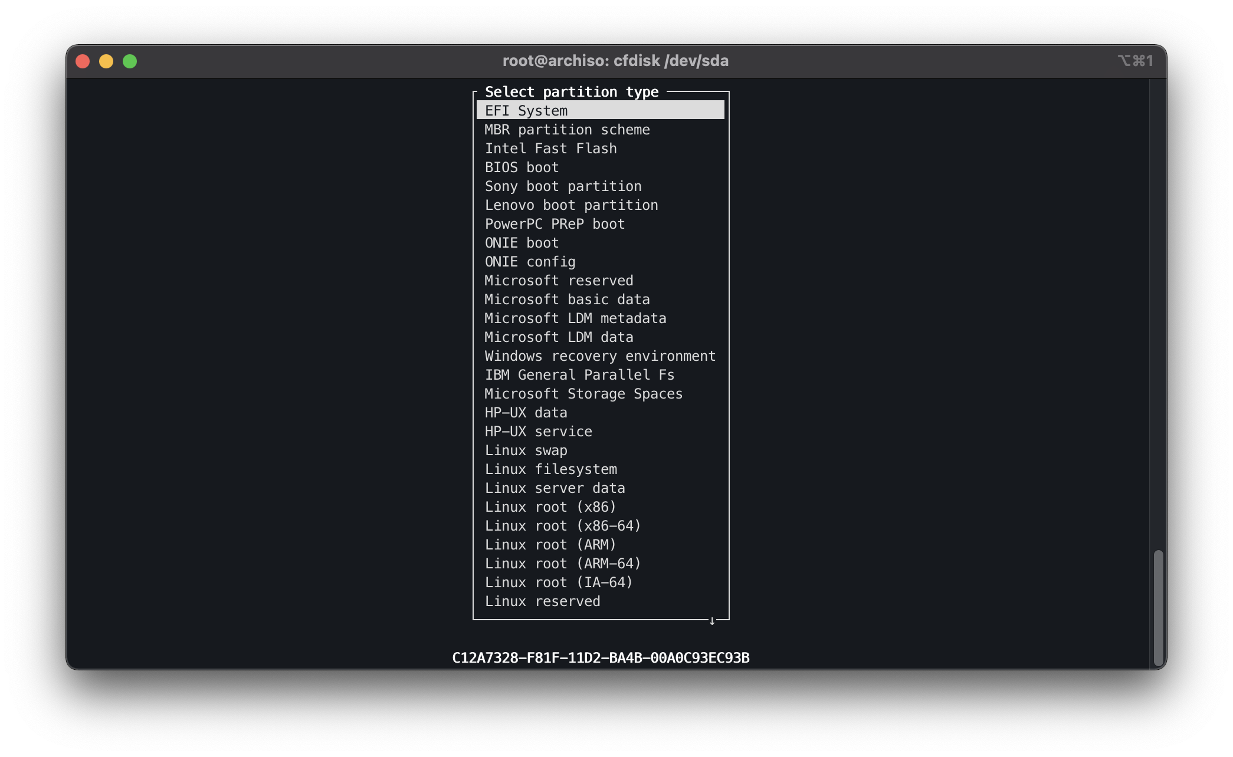Click the partition type GUID text
Screen dimensions: 1233x757
[x=601, y=657]
